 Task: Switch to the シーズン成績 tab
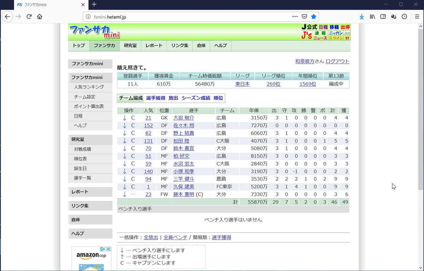point(196,98)
